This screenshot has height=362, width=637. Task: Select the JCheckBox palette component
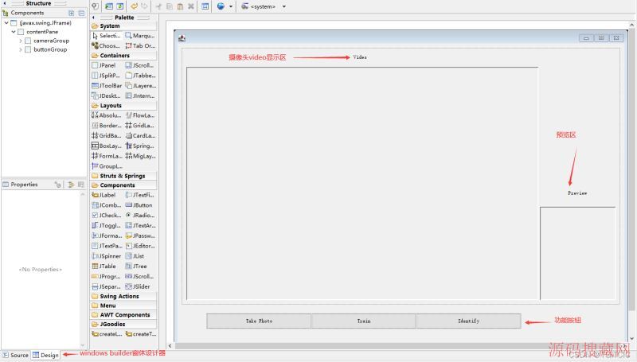107,216
